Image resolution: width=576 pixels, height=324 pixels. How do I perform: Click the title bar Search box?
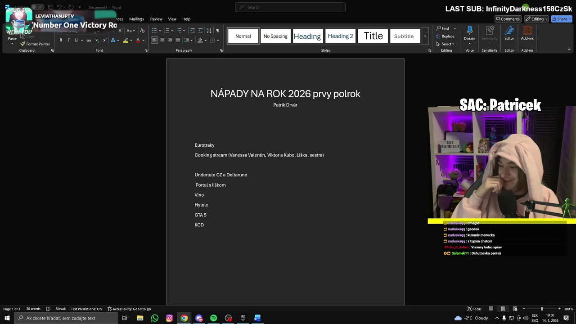coord(290,7)
